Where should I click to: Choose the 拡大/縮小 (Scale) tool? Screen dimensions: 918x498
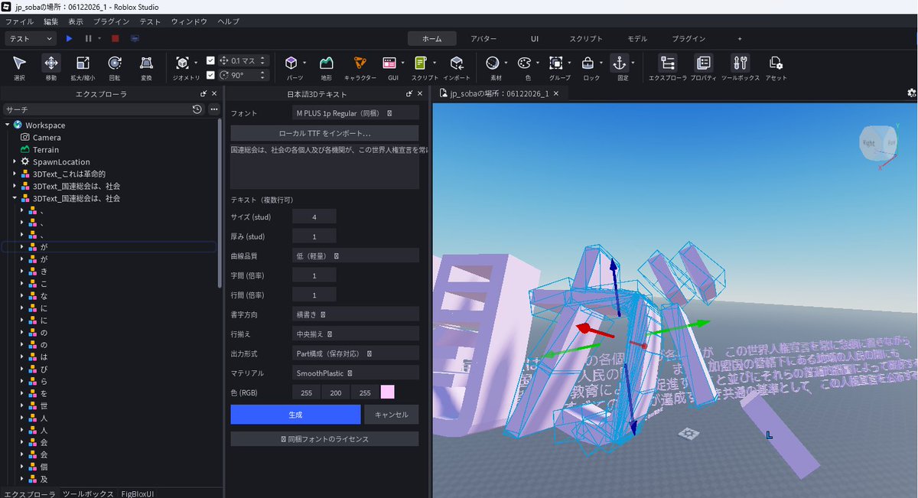click(x=83, y=63)
